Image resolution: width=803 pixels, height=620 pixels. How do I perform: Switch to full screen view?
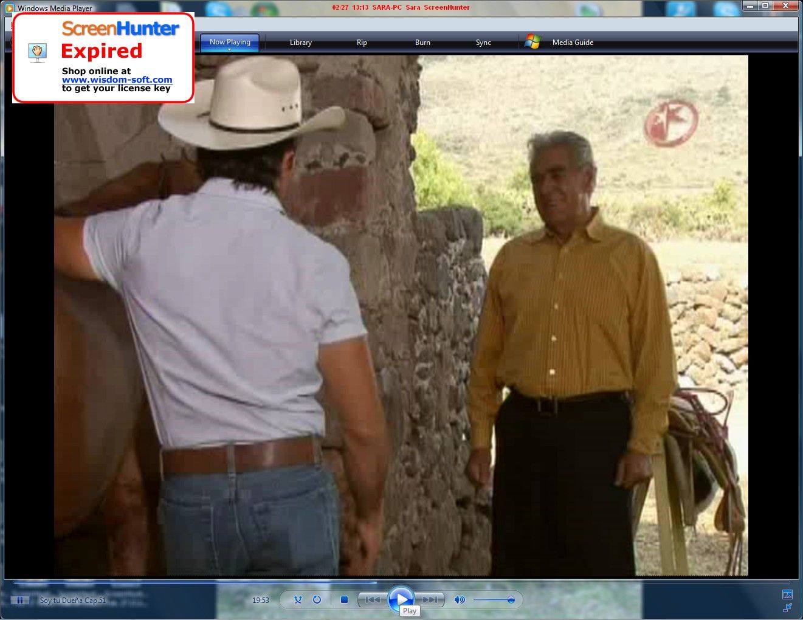click(x=787, y=594)
